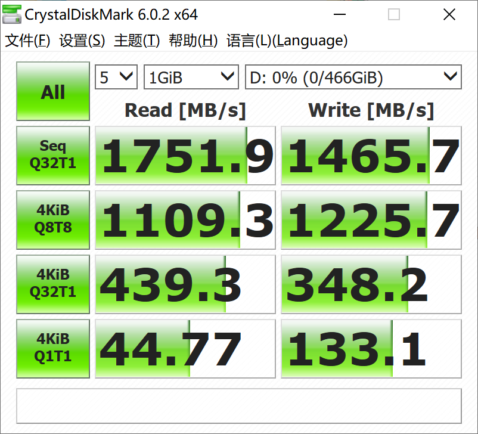This screenshot has width=478, height=434.
Task: Expand the D: drive selection dropdown
Action: [x=353, y=77]
